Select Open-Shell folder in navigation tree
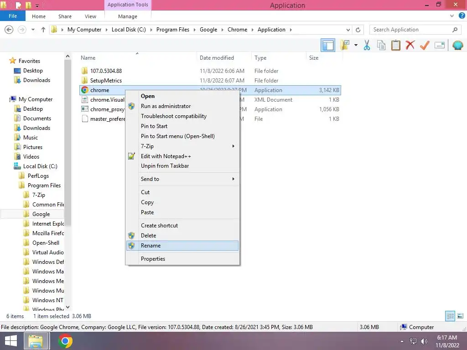Viewport: 467px width, 350px height. pyautogui.click(x=46, y=243)
